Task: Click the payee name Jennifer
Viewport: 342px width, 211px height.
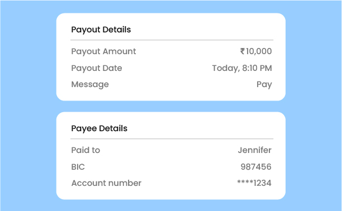Action: coord(254,150)
